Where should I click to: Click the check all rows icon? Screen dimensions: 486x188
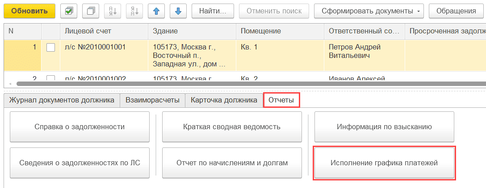[x=69, y=11]
